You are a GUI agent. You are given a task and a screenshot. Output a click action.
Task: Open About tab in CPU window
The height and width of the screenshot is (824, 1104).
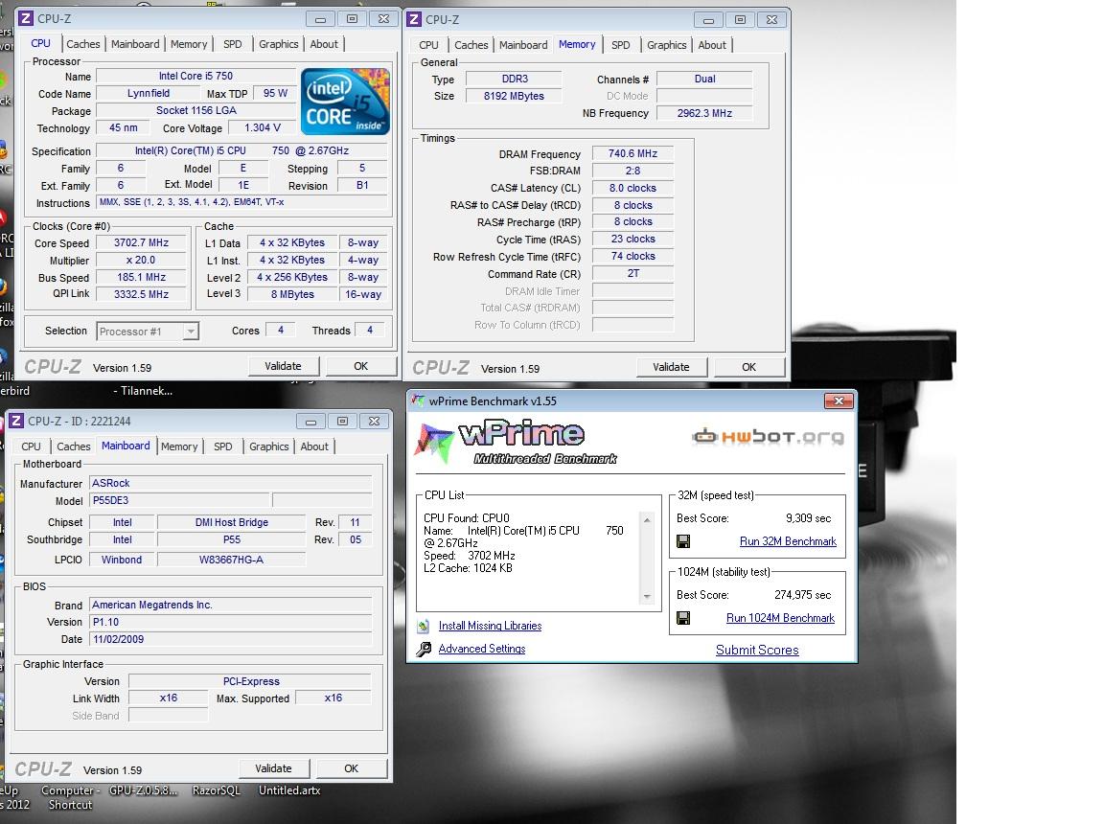324,44
